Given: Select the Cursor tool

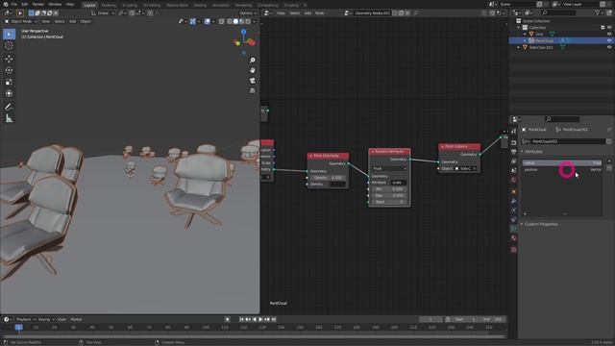Looking at the screenshot, I should [x=9, y=46].
